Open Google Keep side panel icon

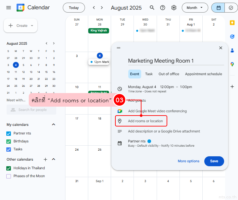[232, 23]
